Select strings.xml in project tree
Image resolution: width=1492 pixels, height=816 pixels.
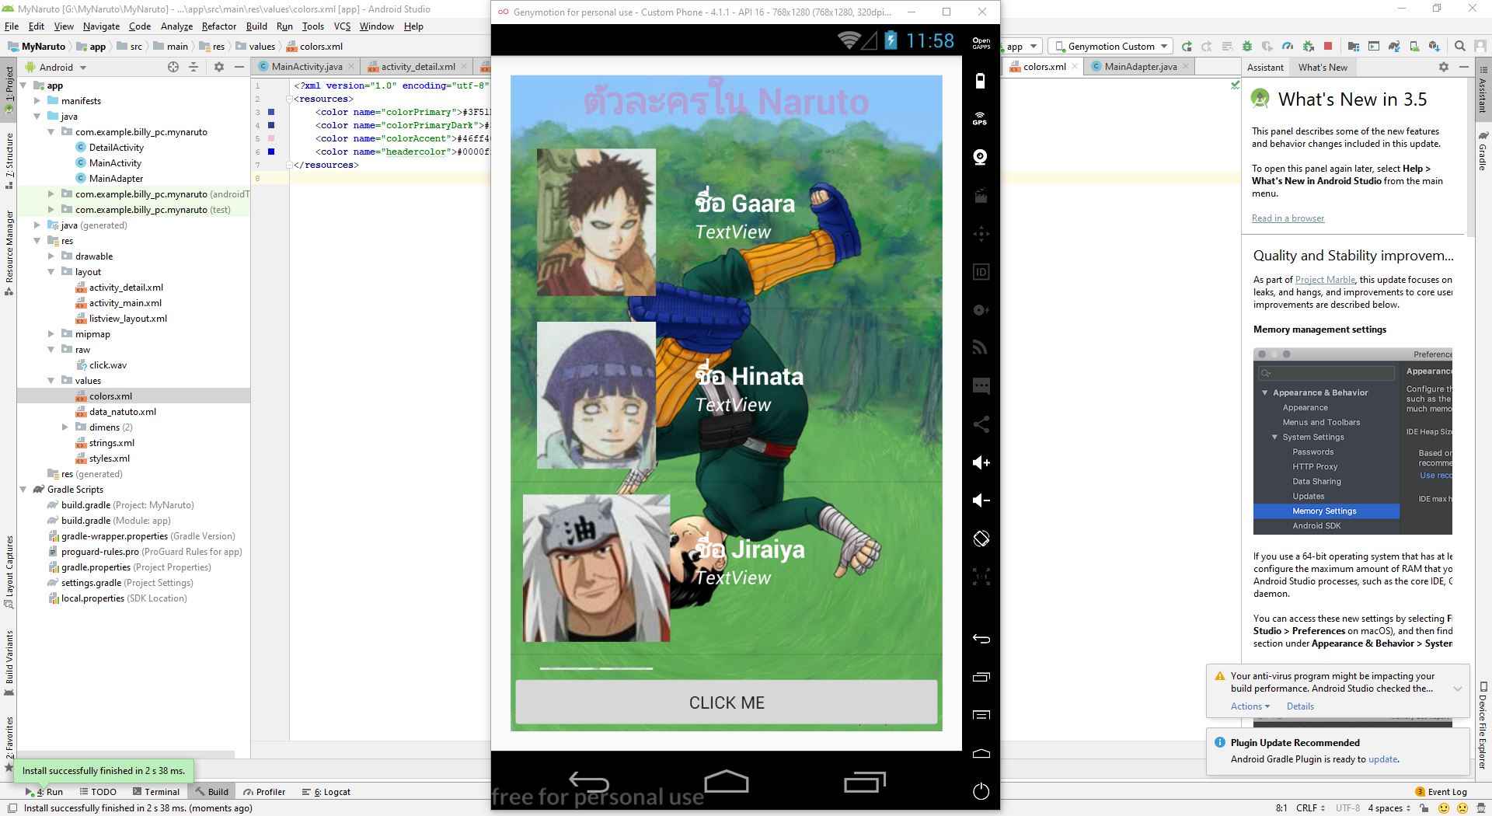click(111, 443)
